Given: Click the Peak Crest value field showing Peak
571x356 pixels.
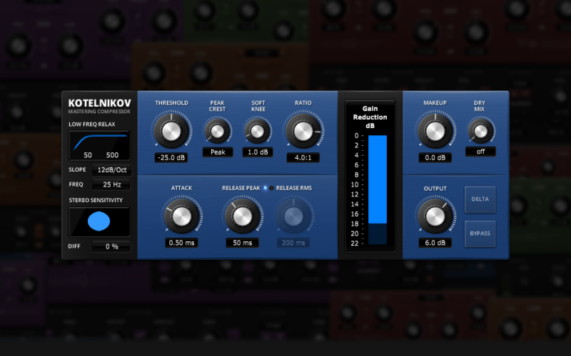Looking at the screenshot, I should click(x=217, y=152).
